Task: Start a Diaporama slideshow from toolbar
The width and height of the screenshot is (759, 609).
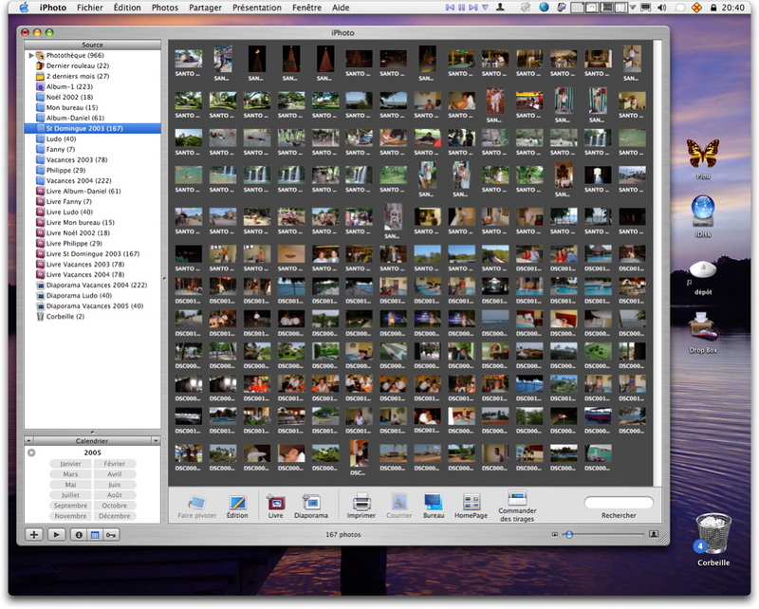Action: [311, 503]
